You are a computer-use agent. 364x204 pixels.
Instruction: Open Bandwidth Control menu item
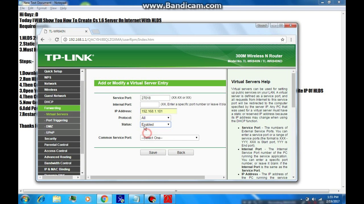[x=59, y=163]
